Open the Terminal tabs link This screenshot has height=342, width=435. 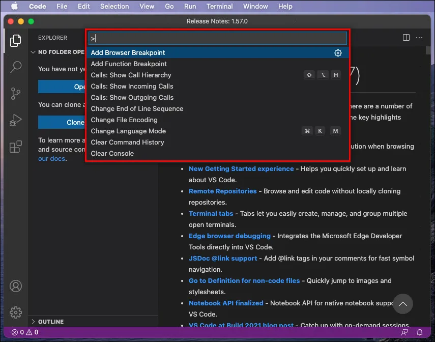tap(211, 213)
